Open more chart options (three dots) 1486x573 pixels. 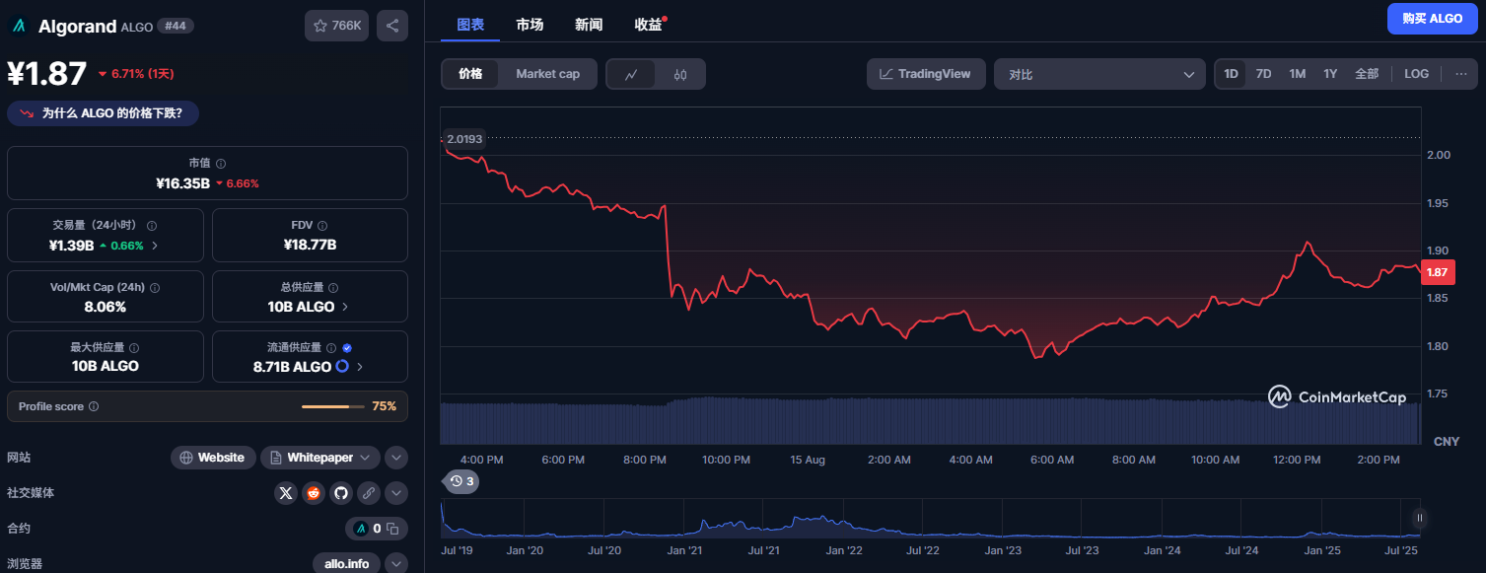[1461, 74]
